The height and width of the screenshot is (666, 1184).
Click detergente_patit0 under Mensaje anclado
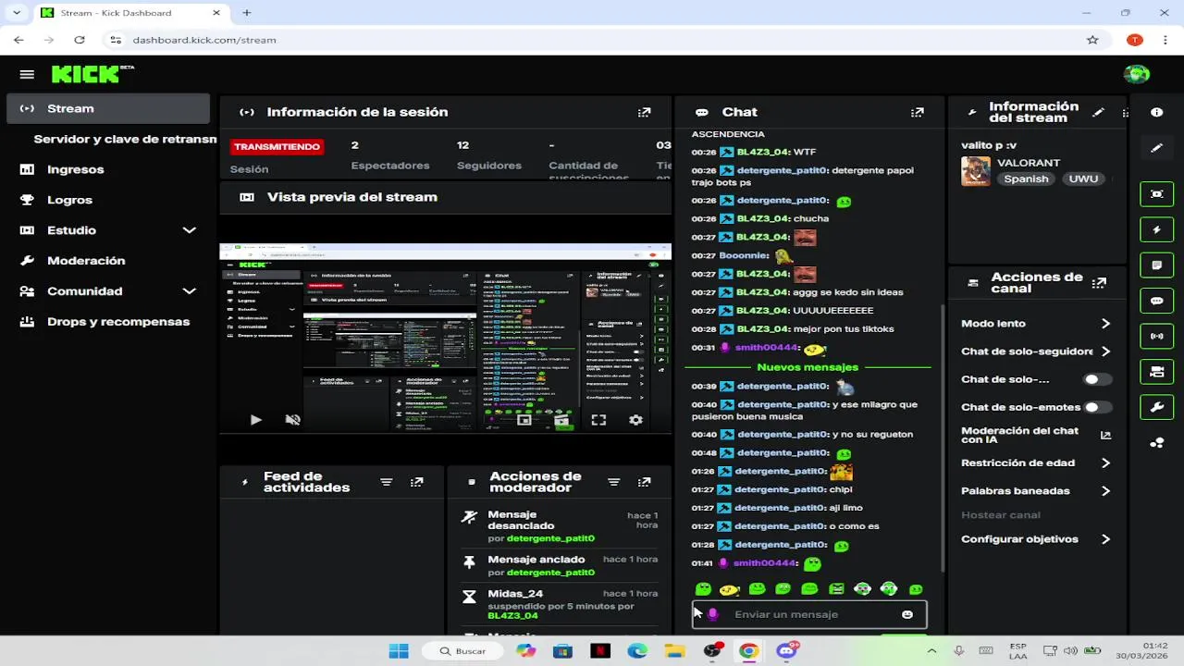click(550, 573)
